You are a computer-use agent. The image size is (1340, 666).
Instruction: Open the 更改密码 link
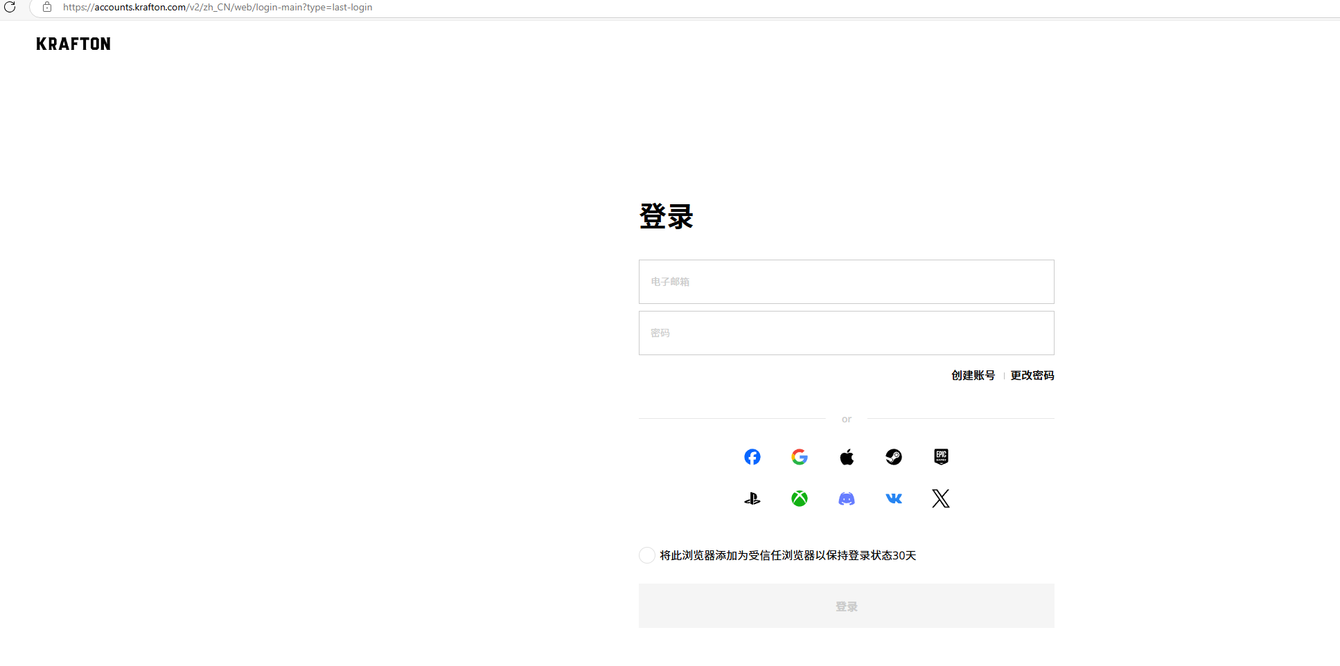pyautogui.click(x=1032, y=375)
